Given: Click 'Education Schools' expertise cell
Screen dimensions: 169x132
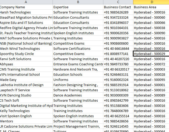Looking at the screenshot, I should click(x=78, y=74).
